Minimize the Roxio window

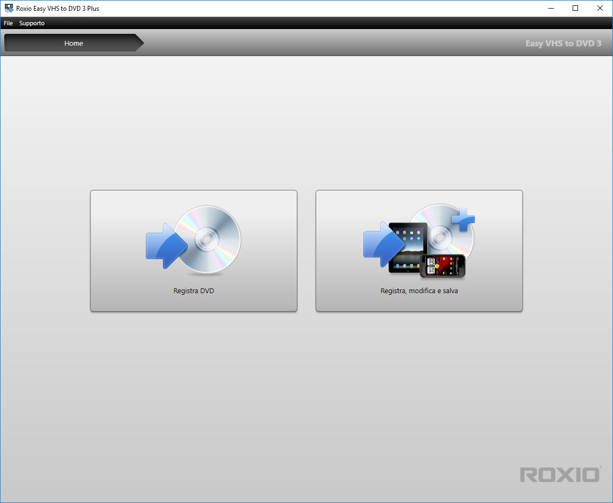(551, 8)
